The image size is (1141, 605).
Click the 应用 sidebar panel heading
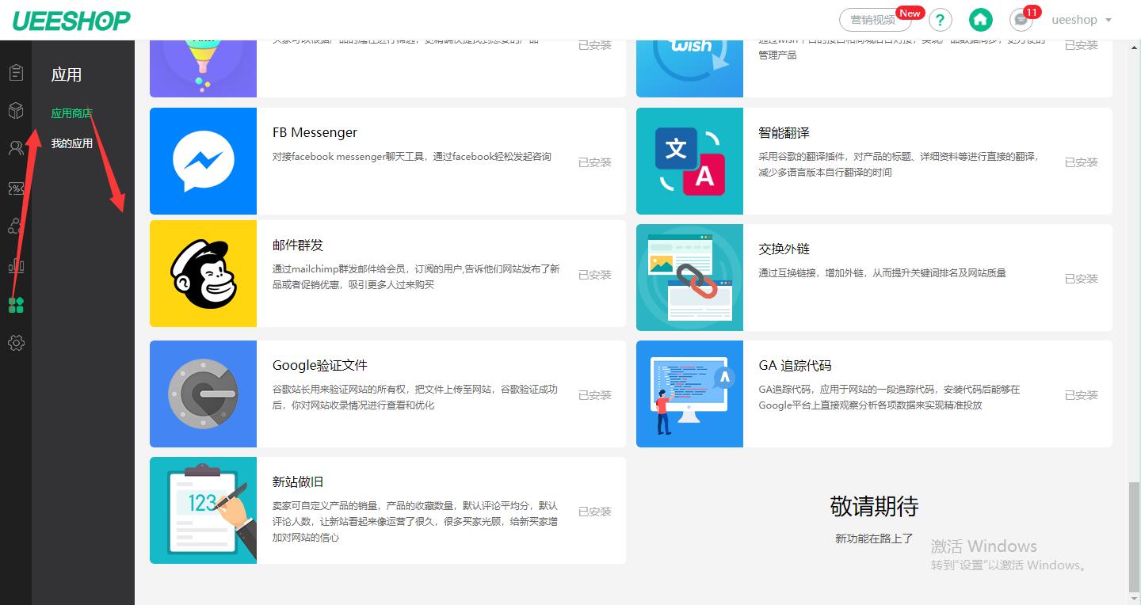point(67,74)
